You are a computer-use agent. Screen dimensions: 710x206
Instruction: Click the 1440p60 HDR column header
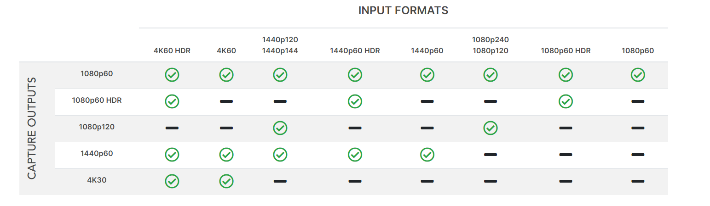tap(355, 51)
